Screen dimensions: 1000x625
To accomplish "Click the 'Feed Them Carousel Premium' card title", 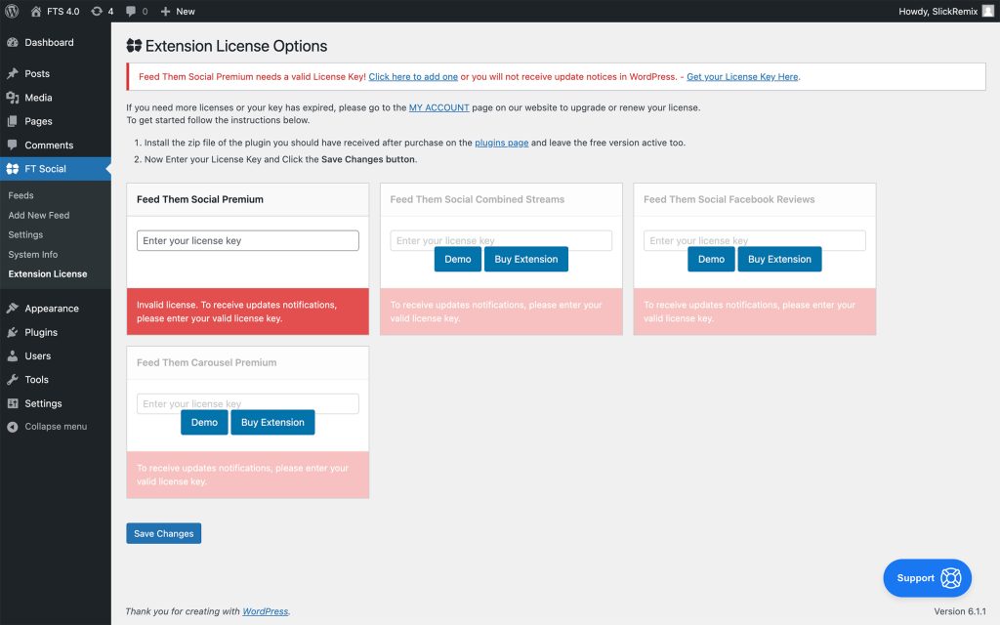I will pyautogui.click(x=207, y=362).
